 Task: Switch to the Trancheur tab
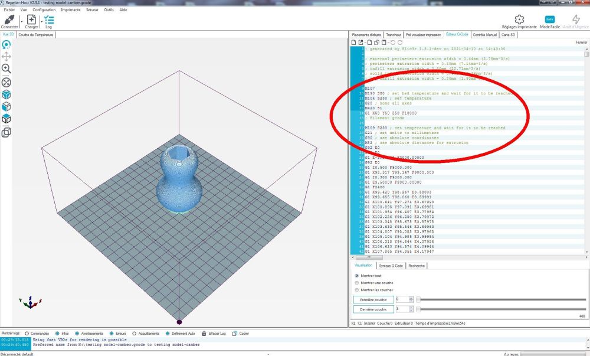394,35
